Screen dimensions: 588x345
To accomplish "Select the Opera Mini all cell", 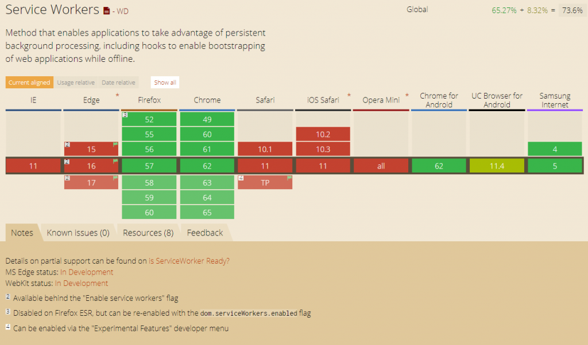I will click(381, 166).
